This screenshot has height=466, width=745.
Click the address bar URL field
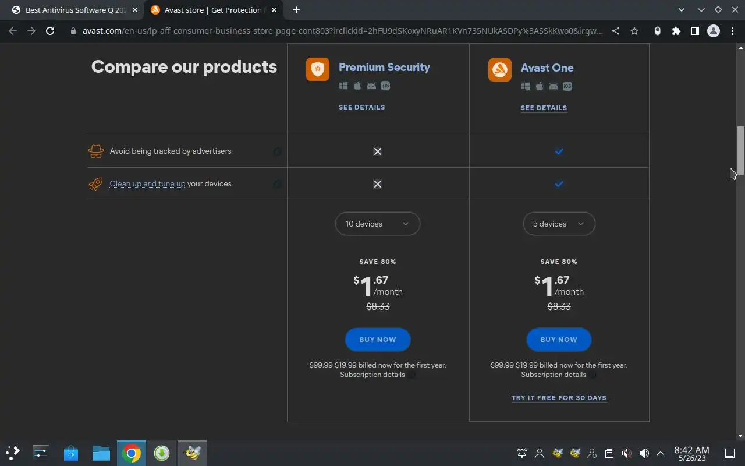point(342,31)
